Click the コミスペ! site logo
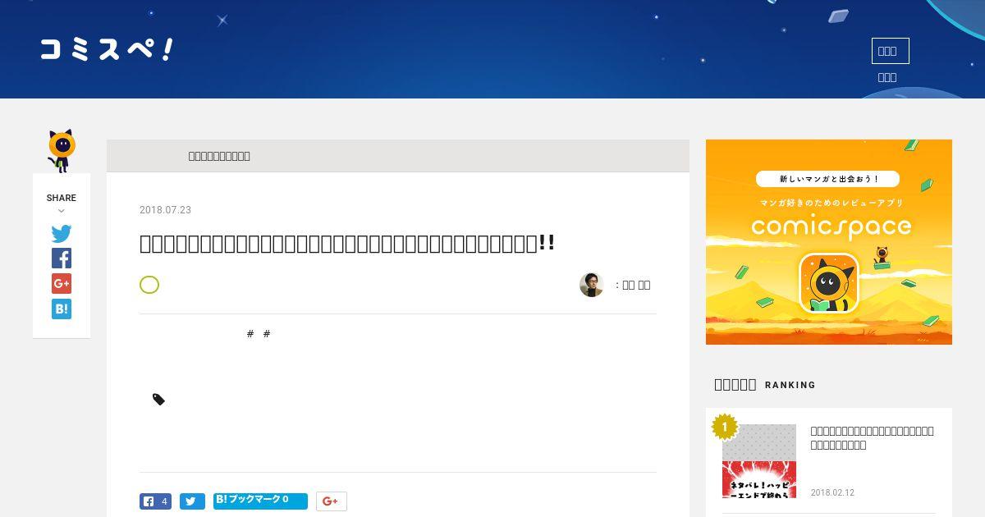This screenshot has width=985, height=517. click(x=107, y=49)
